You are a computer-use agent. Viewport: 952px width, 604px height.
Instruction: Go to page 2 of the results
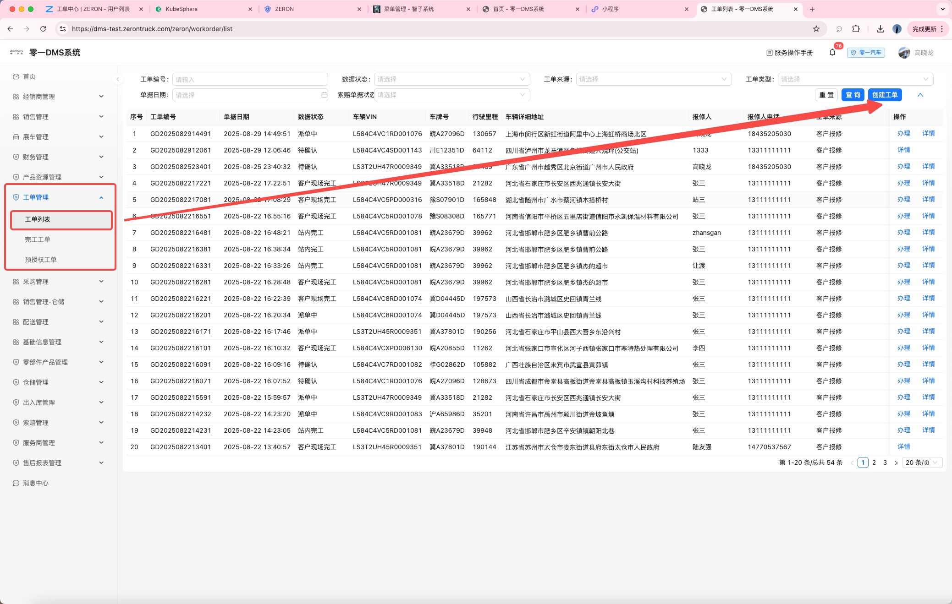pos(874,463)
